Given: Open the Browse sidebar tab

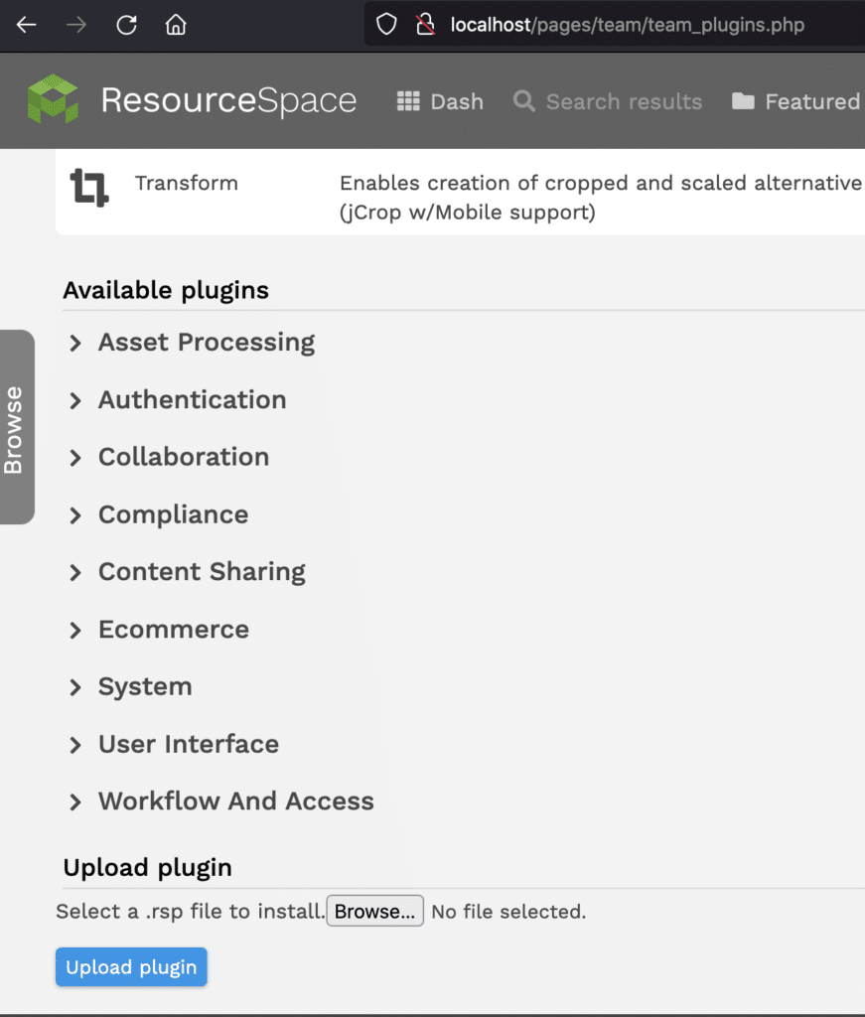Looking at the screenshot, I should 16,426.
